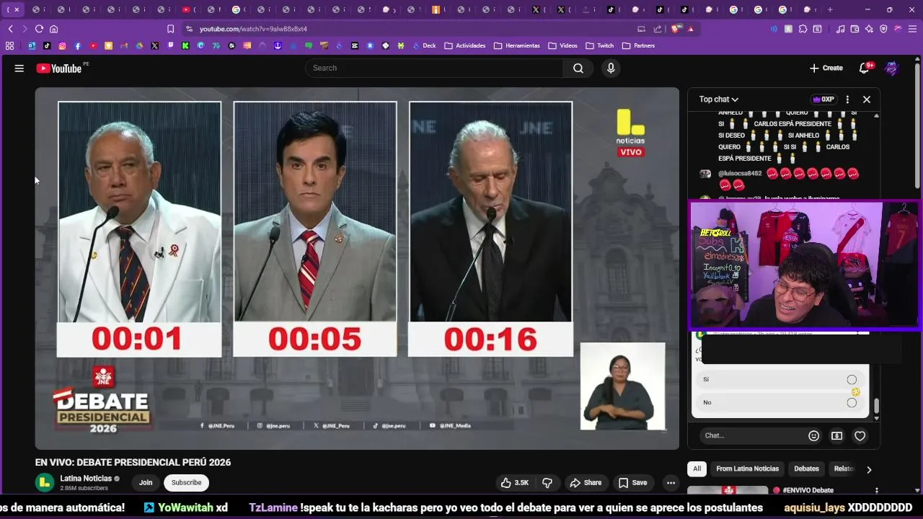Screen dimensions: 923x519
Task: Open the browser main hamburger menu
Action: [912, 29]
